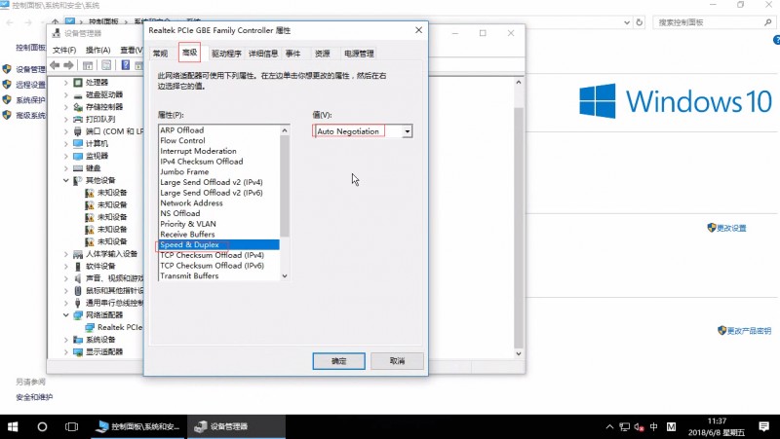The height and width of the screenshot is (439, 780).
Task: Open the 操作(A) menu in Device Manager
Action: (x=98, y=51)
